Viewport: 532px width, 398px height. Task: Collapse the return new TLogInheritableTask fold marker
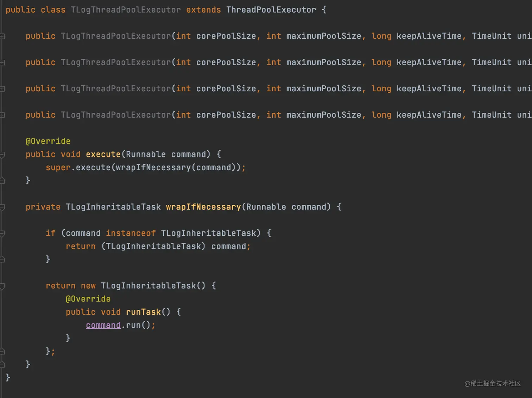click(x=2, y=286)
